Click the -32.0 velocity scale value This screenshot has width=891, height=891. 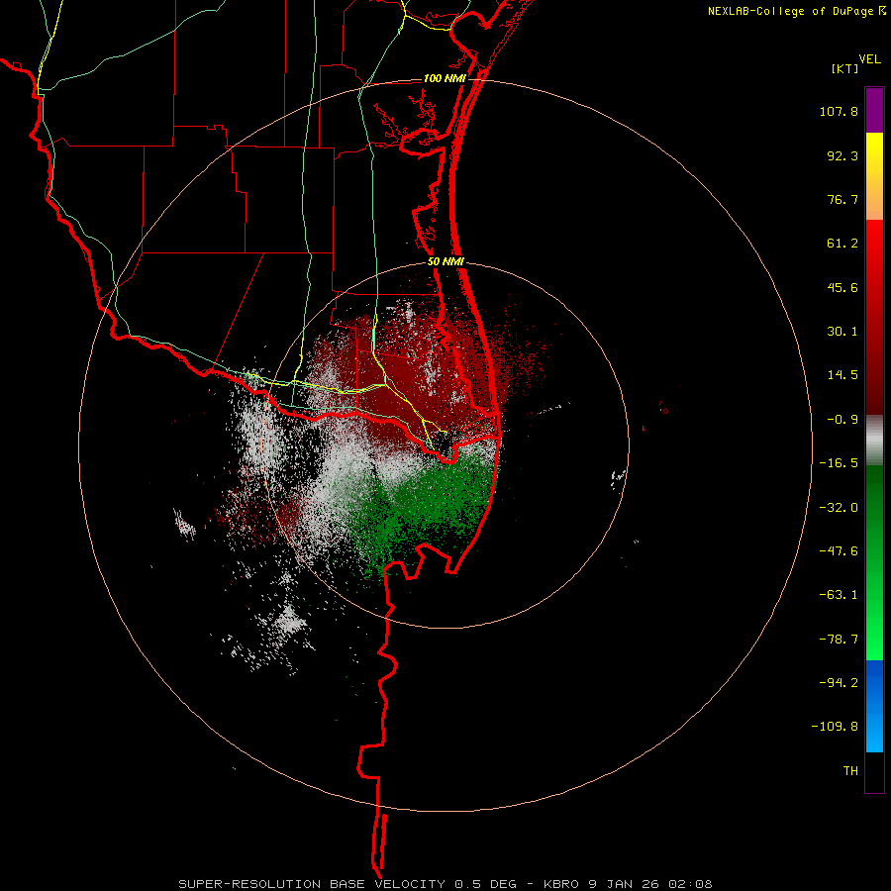[x=839, y=508]
